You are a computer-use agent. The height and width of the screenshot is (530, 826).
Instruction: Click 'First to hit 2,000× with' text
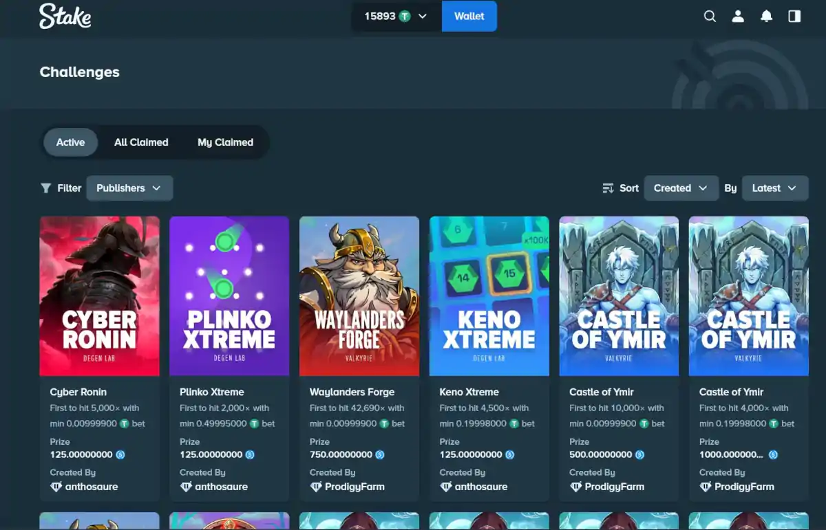tap(224, 408)
